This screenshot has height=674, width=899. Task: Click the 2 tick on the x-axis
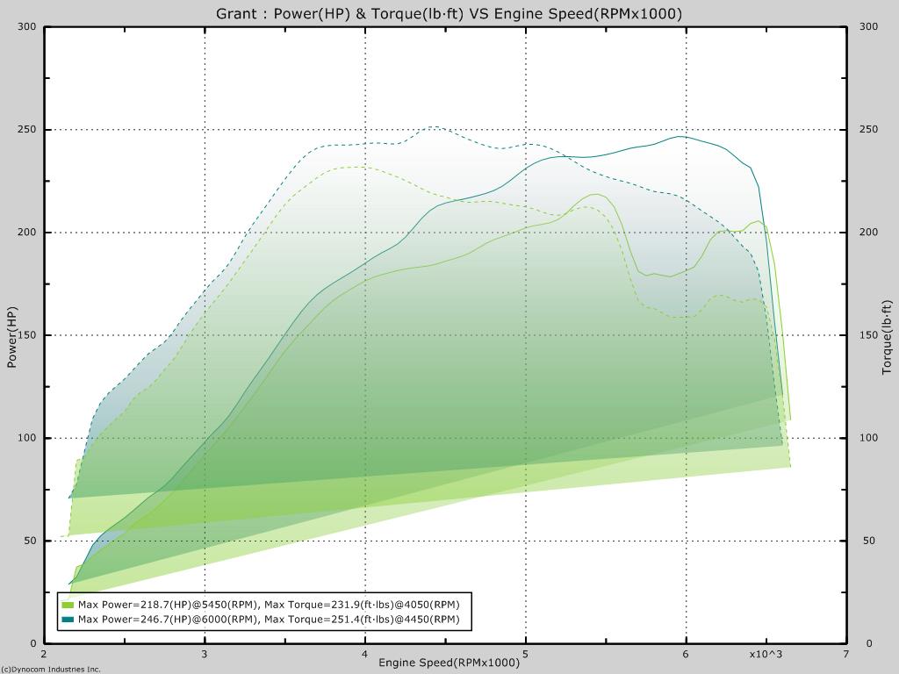[44, 655]
